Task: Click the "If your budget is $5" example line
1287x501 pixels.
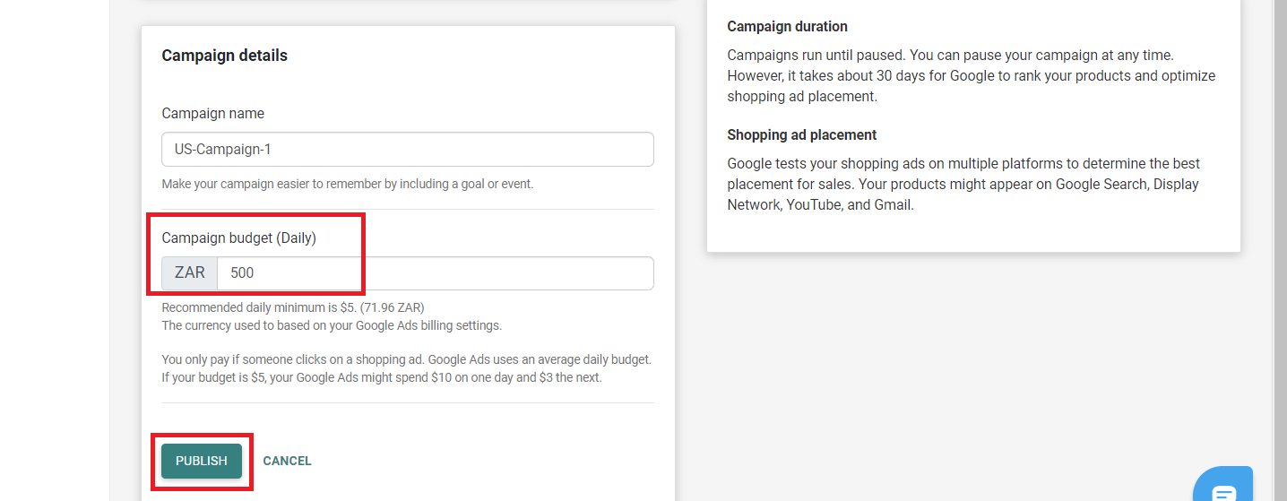Action: click(x=381, y=377)
